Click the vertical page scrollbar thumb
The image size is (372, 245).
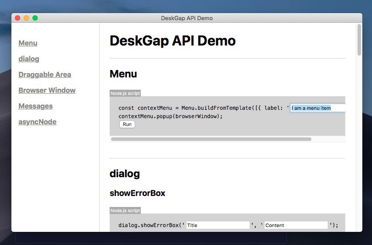[359, 39]
